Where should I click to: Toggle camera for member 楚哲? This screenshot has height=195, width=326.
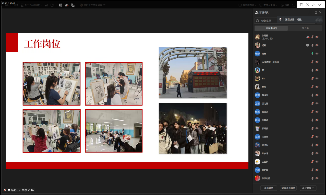317,87
